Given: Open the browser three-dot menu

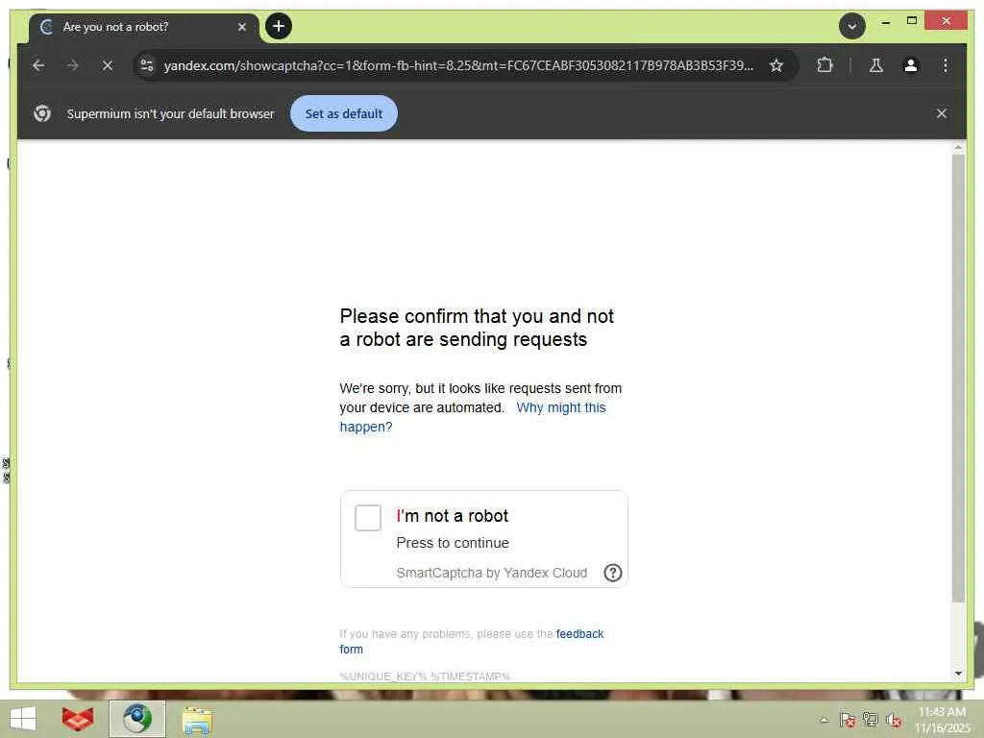Looking at the screenshot, I should click(x=946, y=65).
